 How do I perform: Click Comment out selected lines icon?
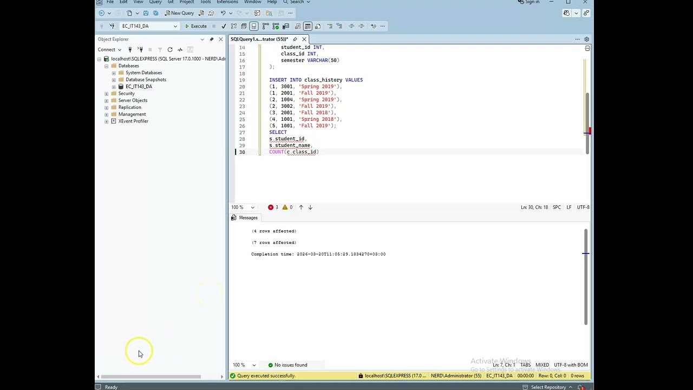pos(330,26)
